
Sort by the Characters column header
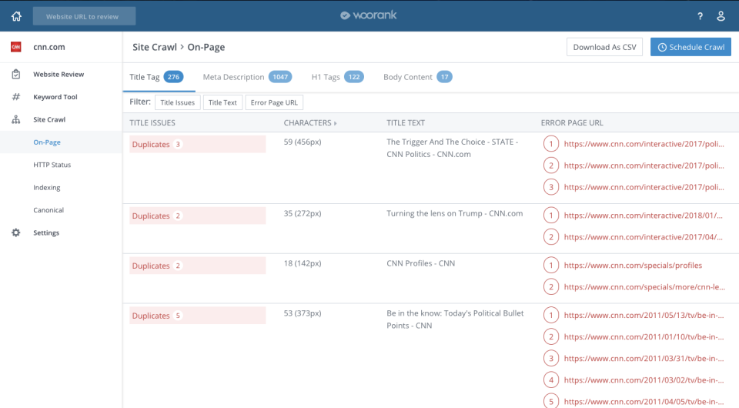click(310, 122)
